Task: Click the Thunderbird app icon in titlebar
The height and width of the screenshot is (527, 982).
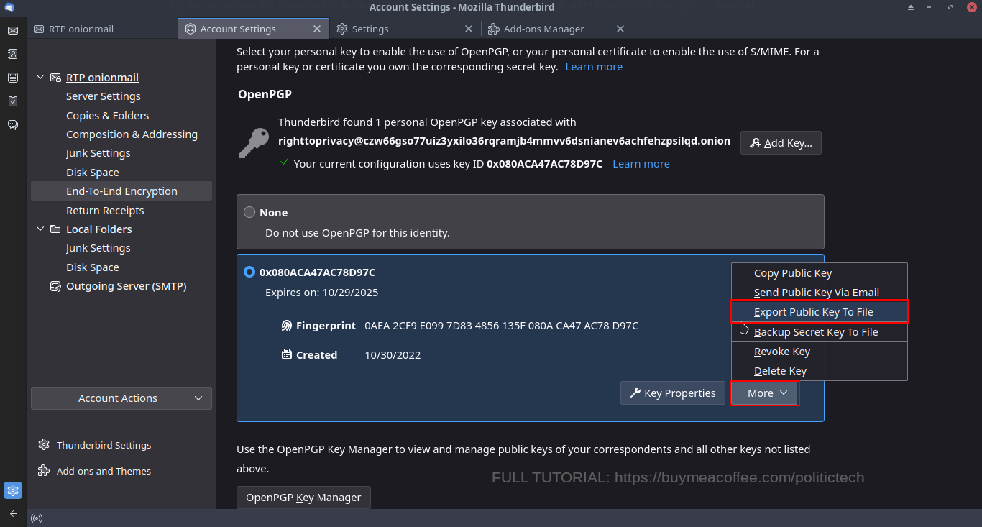Action: click(9, 7)
